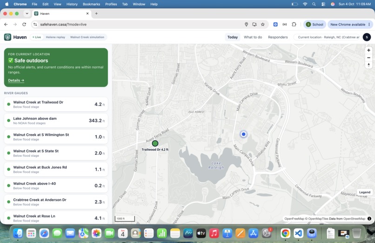Select Lake Johnson above dam gauge
Viewport: 375px width, 243px height.
[x=56, y=121]
